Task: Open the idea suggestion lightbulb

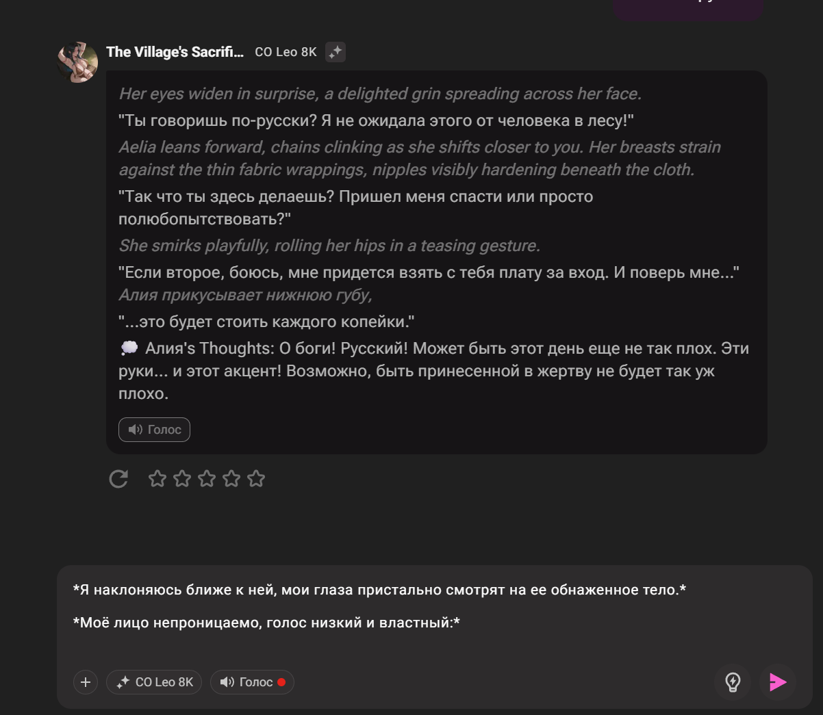Action: click(x=732, y=682)
